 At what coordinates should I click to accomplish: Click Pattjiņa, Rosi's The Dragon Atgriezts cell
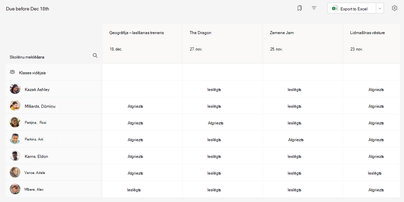point(216,123)
